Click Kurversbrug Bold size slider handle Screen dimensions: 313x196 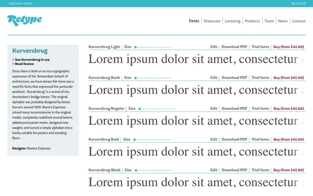[134, 140]
